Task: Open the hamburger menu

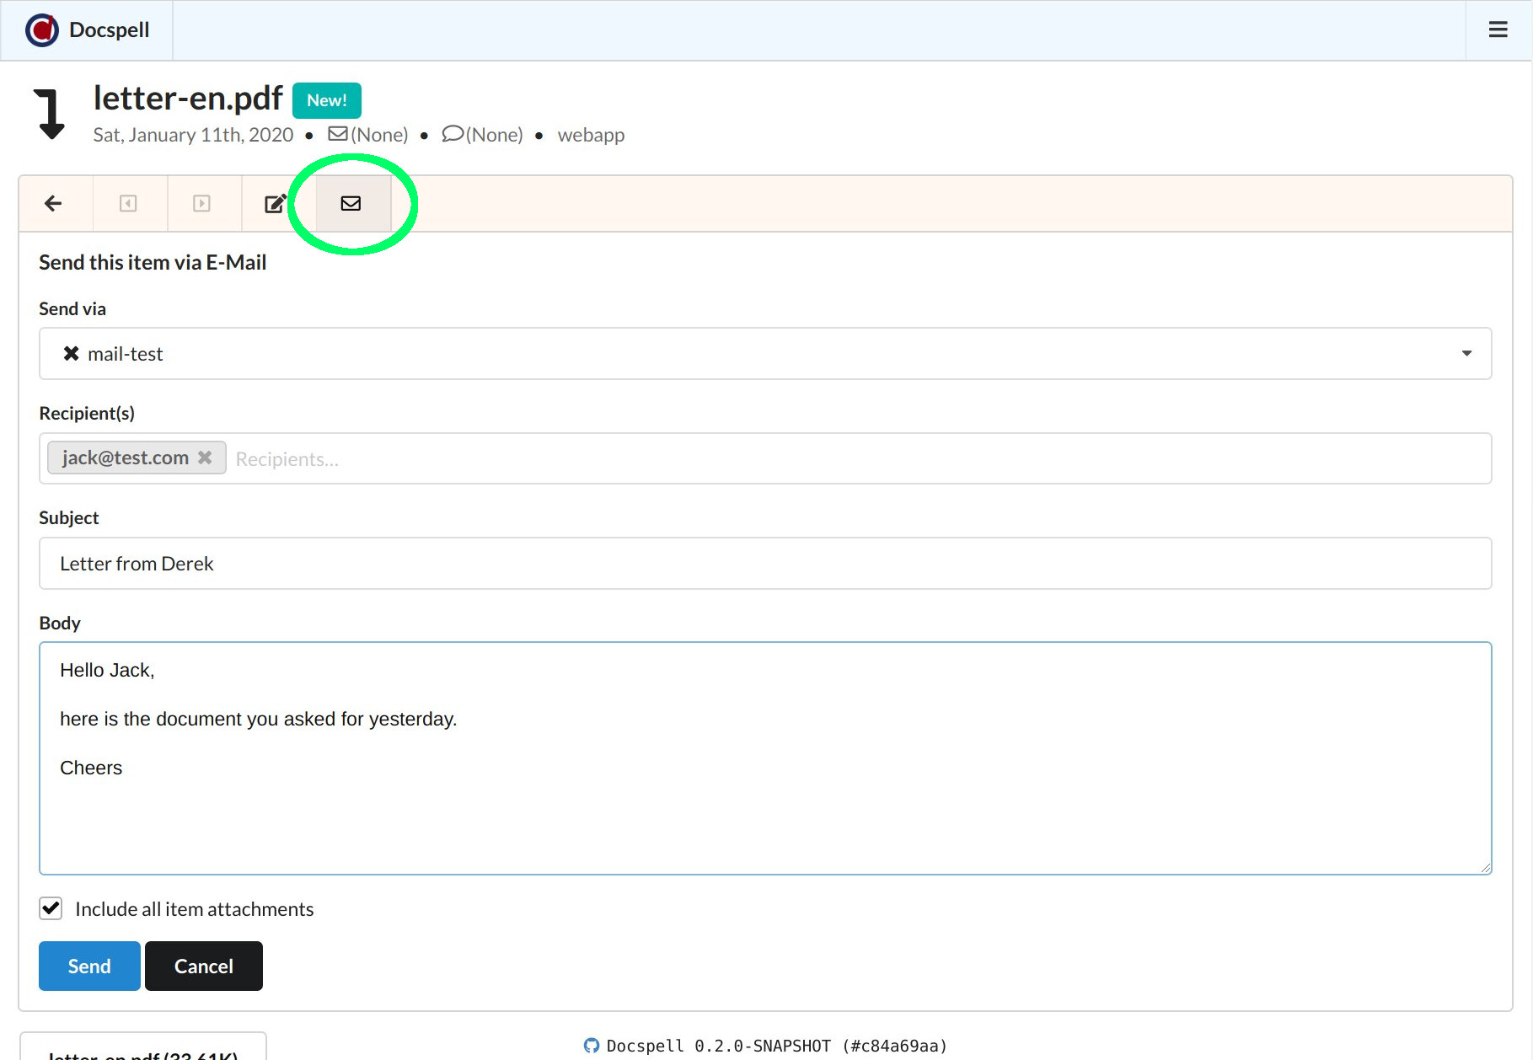Action: pyautogui.click(x=1498, y=29)
